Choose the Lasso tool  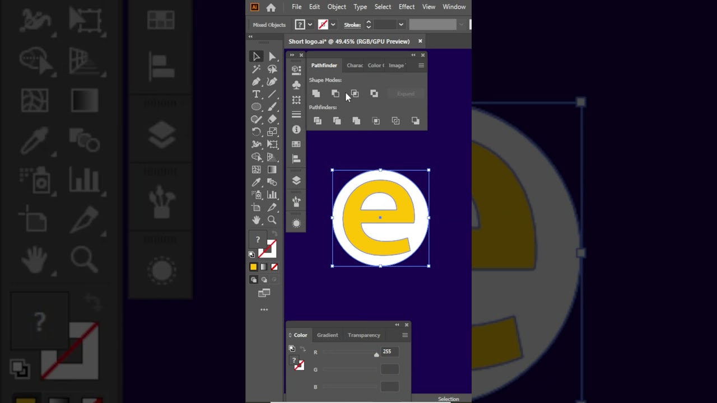tap(272, 69)
